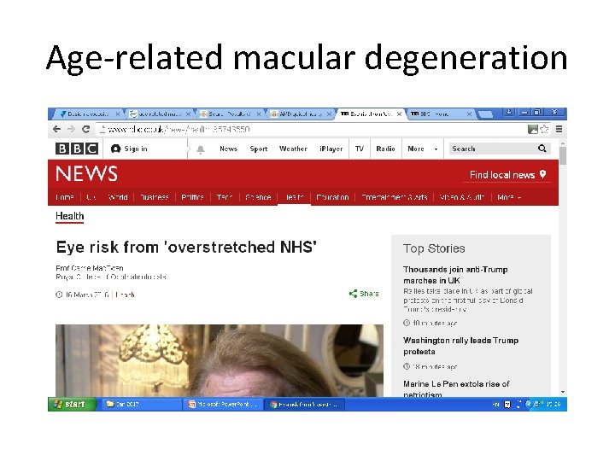Click Find local news link
The width and height of the screenshot is (615, 461).
click(x=502, y=175)
